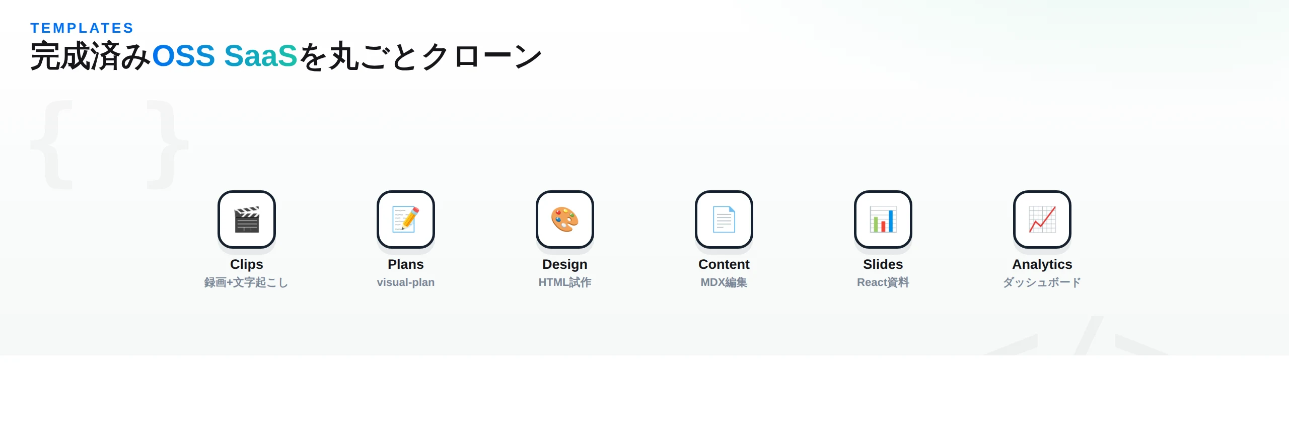Click the Plans template label
Screen dimensions: 1289x443
point(406,264)
